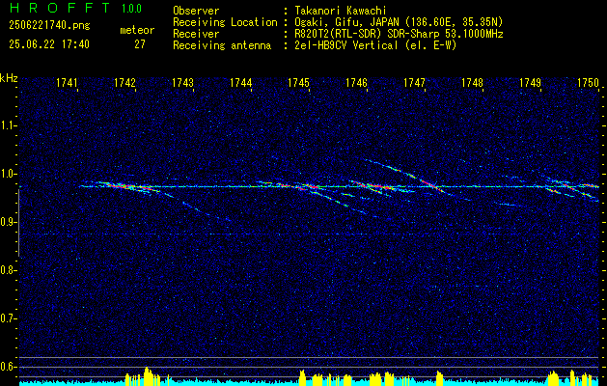The image size is (607, 386).
Task: Select receiver text R820T2(RTL-SDR) SDR-Sharp 53.1000MHz
Action: [x=399, y=34]
